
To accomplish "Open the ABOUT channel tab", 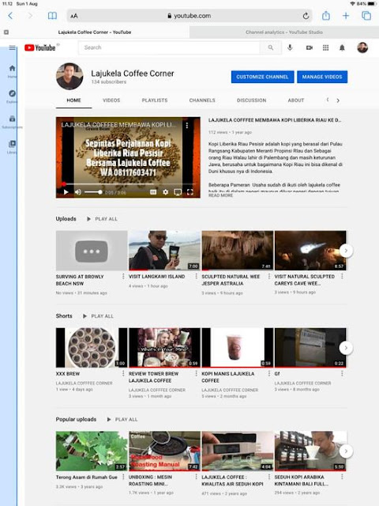I will tap(296, 100).
